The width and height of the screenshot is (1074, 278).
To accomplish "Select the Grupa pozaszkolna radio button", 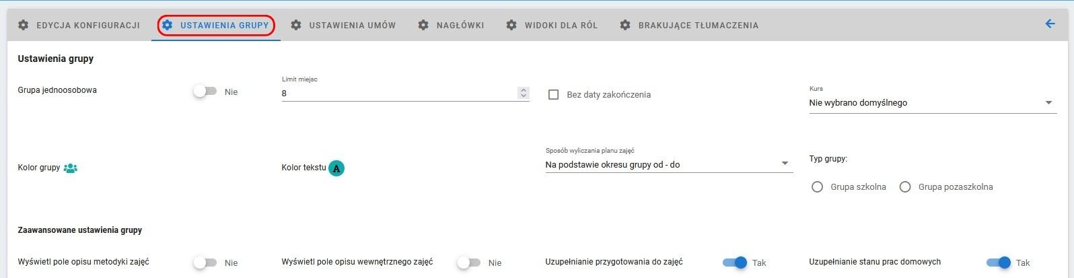I will (x=905, y=186).
